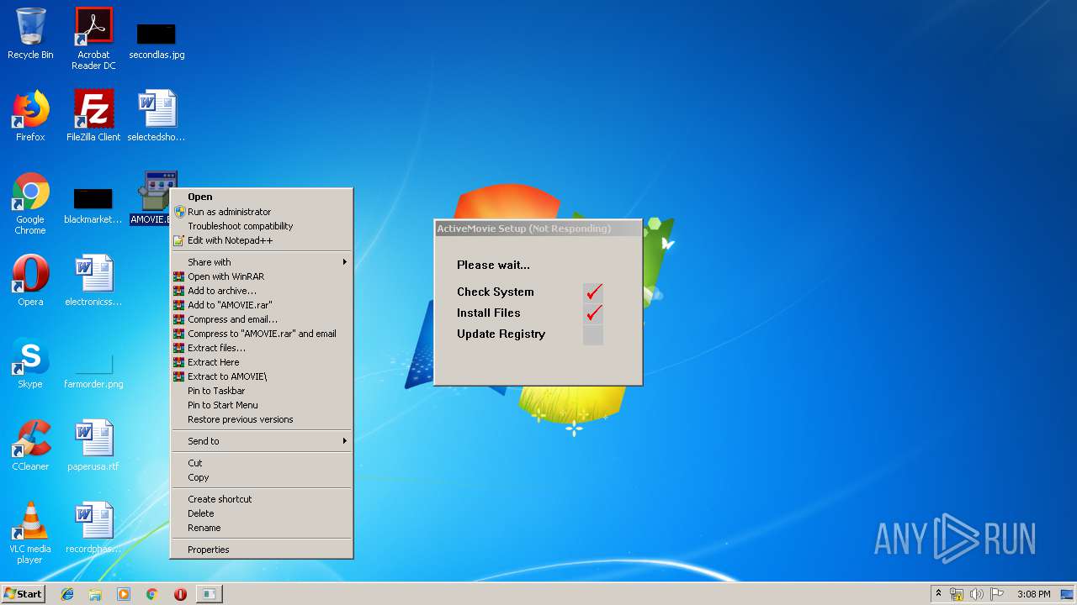Image resolution: width=1077 pixels, height=605 pixels.
Task: Choose Extract to AMOVIE\
Action: [x=262, y=376]
